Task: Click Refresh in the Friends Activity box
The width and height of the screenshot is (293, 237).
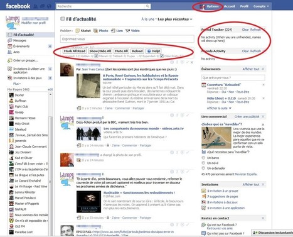Action: click(255, 51)
